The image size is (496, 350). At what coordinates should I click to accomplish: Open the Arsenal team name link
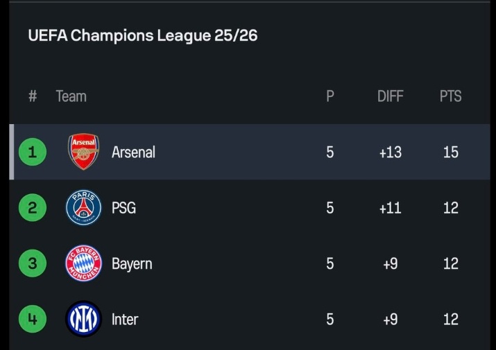click(x=133, y=152)
